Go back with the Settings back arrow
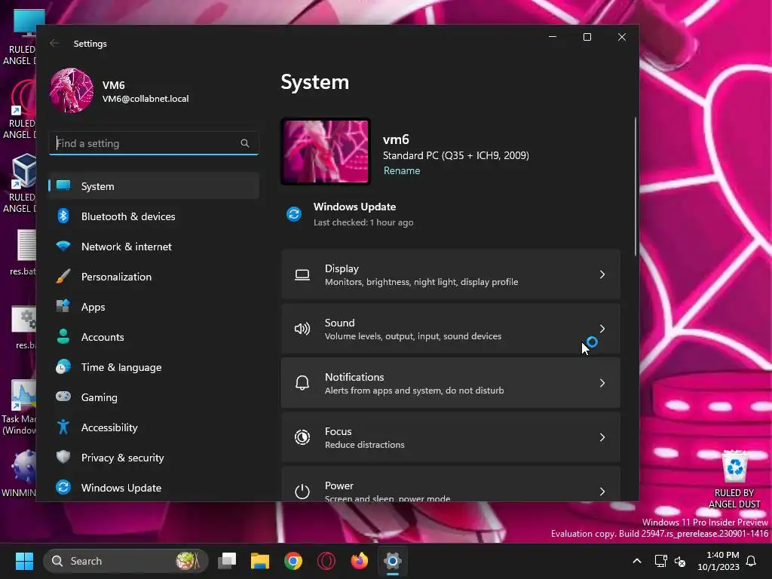The image size is (772, 579). 54,43
